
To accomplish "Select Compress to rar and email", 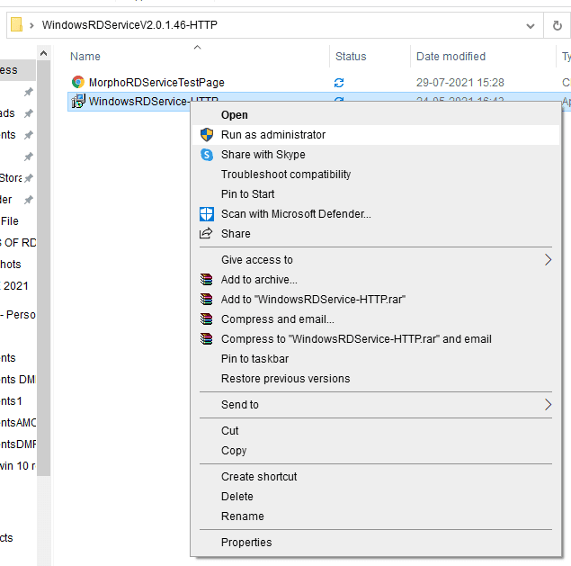I will [x=376, y=339].
